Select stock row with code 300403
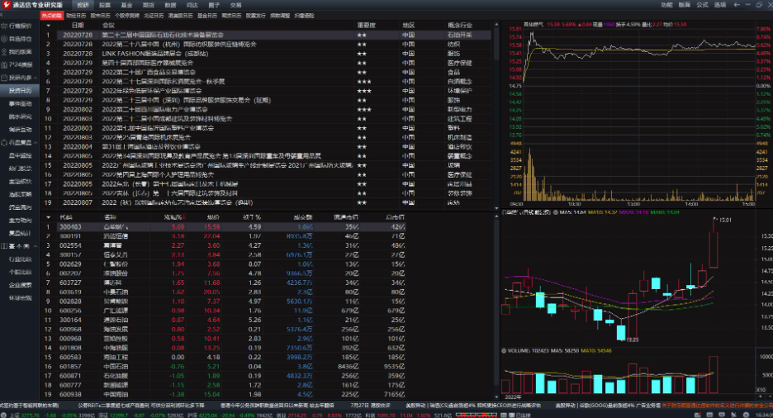The width and height of the screenshot is (773, 418). [71, 226]
